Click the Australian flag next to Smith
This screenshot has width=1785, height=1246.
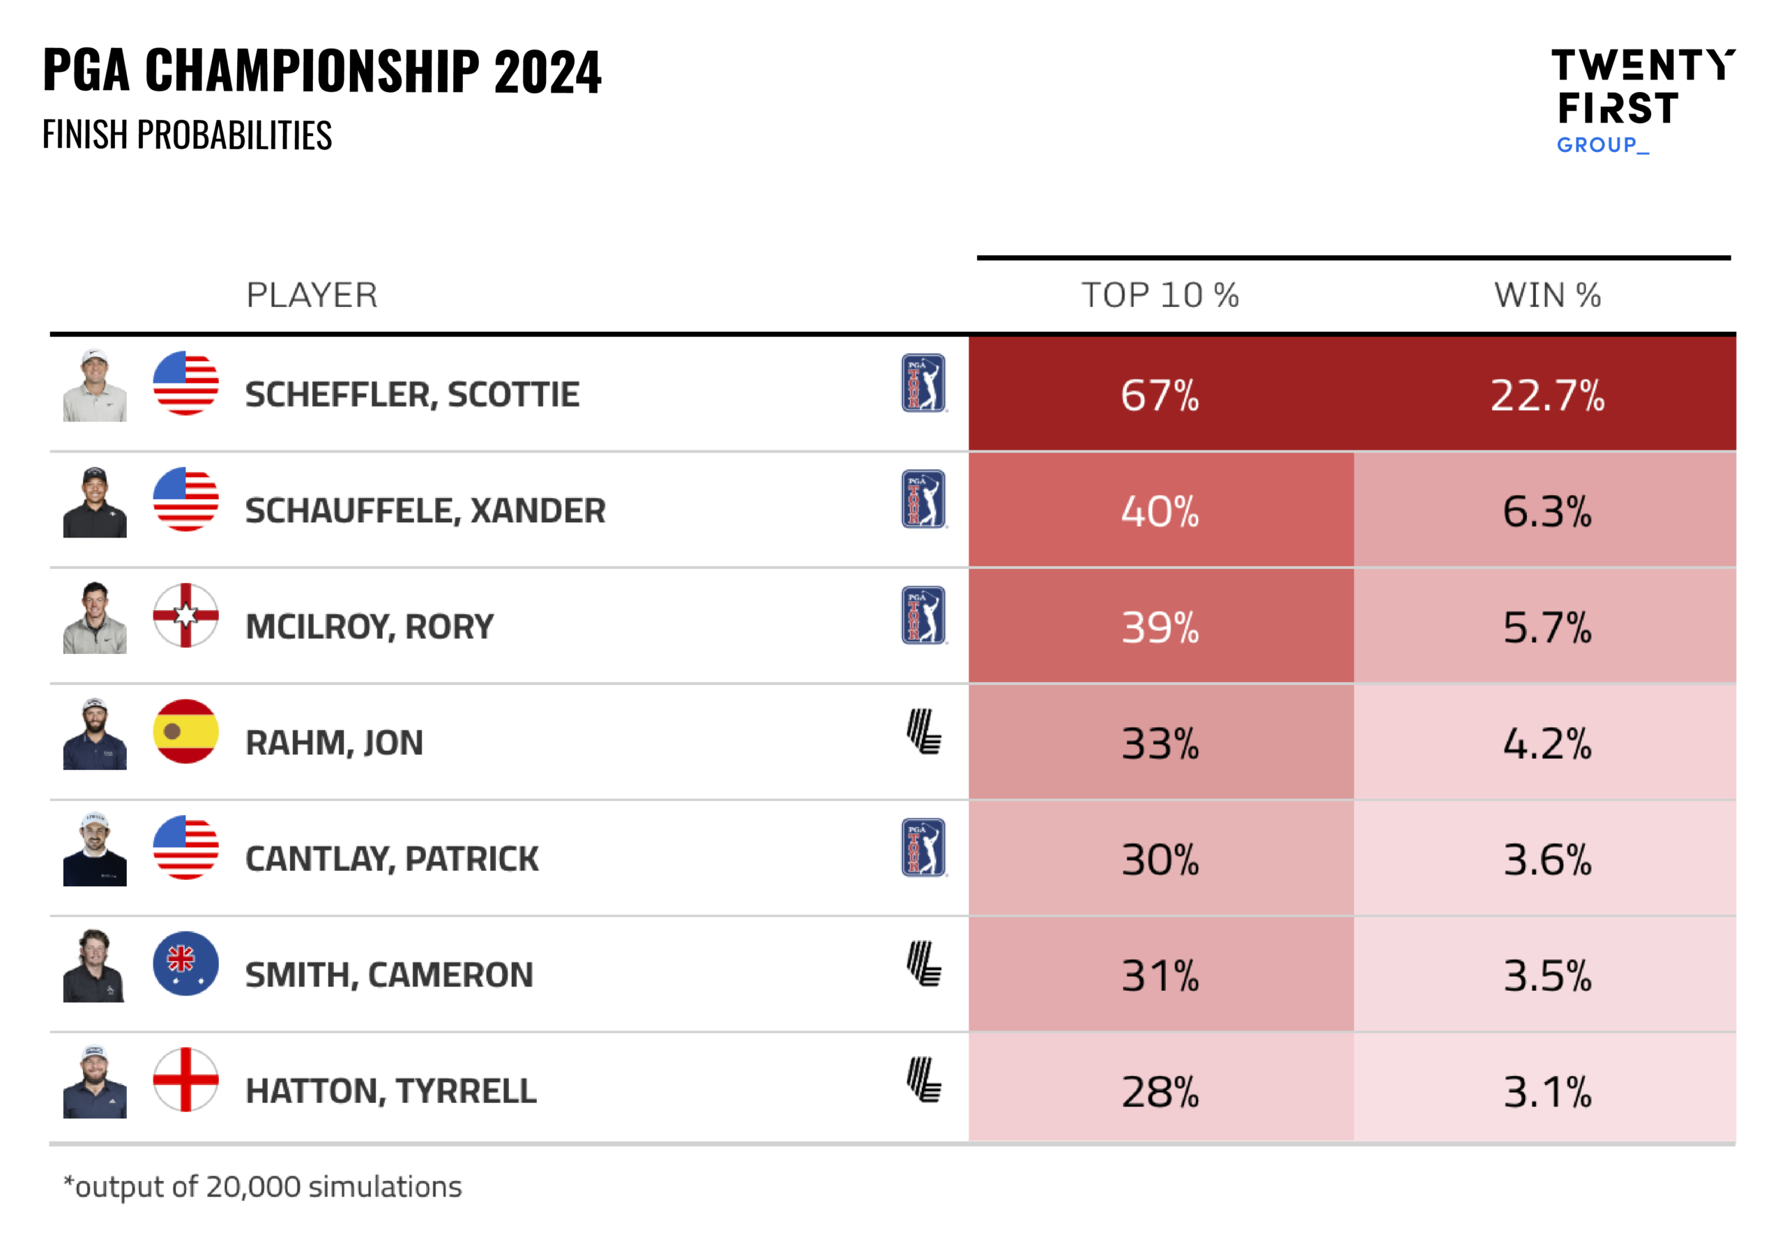(185, 963)
